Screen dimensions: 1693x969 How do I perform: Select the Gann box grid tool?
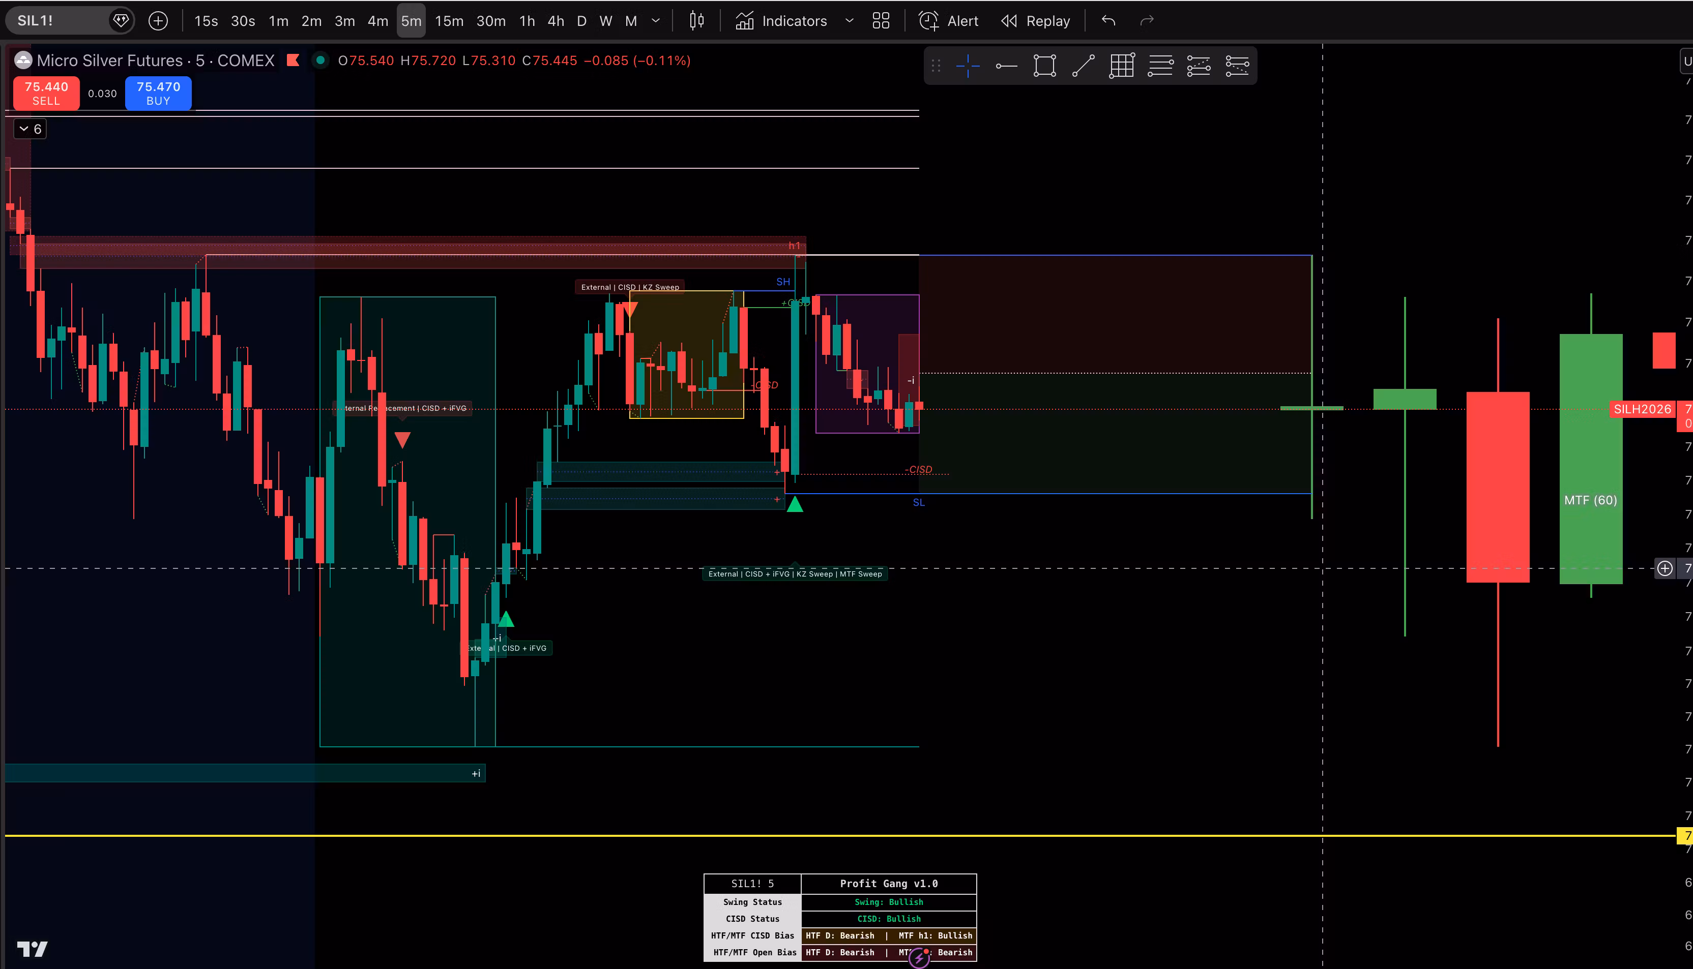tap(1122, 66)
